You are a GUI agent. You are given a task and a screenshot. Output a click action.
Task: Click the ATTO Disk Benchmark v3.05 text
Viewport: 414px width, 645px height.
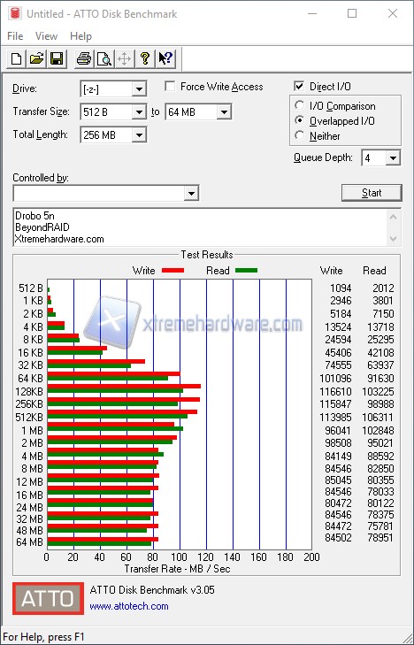[x=152, y=590]
